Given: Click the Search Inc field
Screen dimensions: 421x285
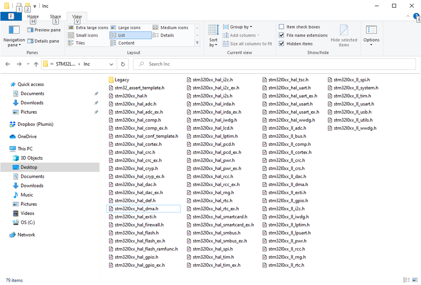Looking at the screenshot, I should [x=275, y=64].
